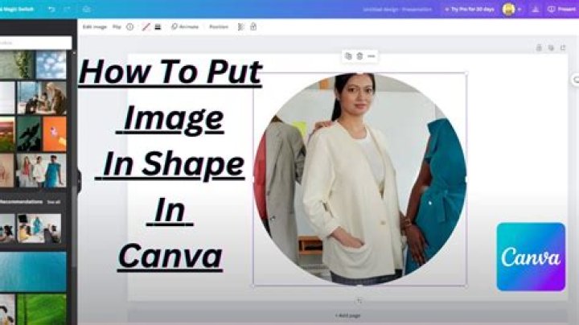Select the blue ocean photo thumbnail

pyautogui.click(x=33, y=271)
